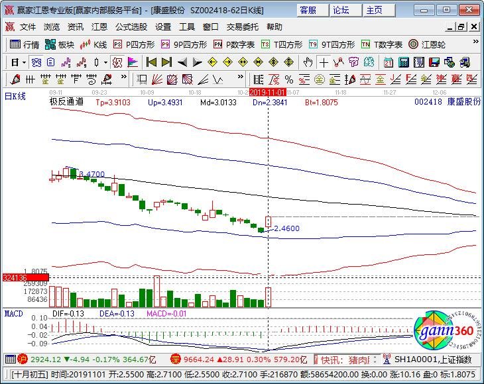Click the colored pennant flag icon

point(133,62)
